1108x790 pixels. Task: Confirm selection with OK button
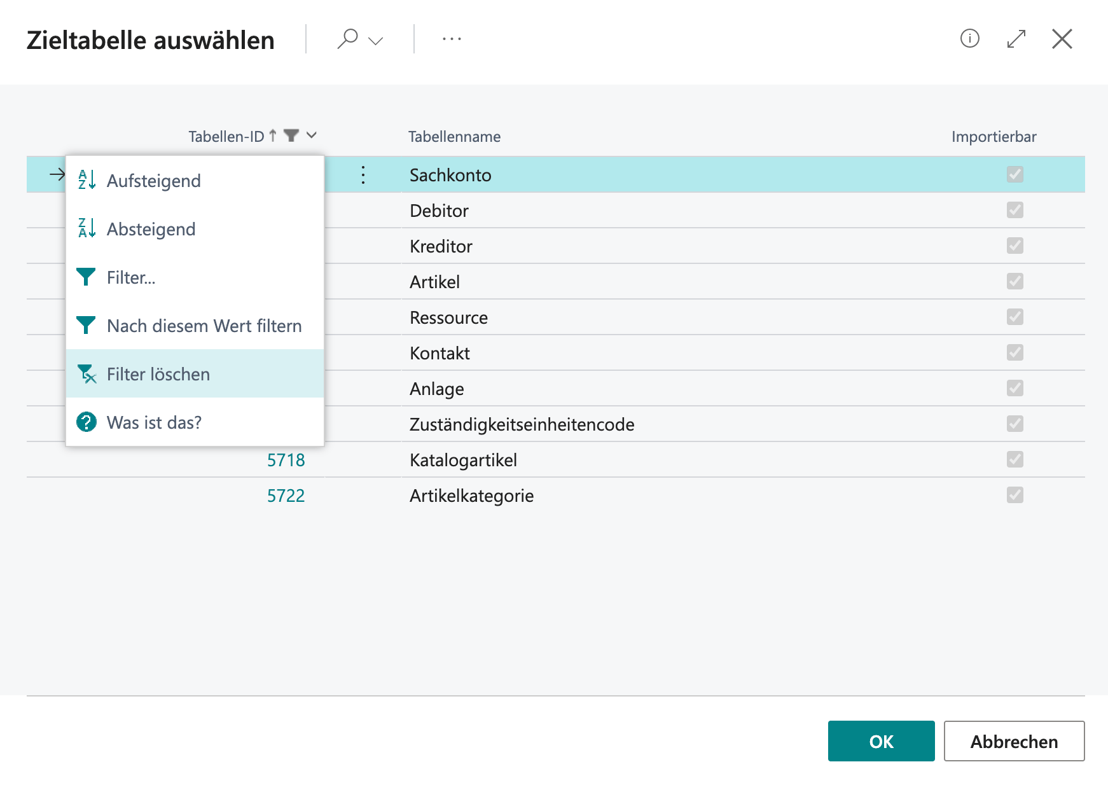[881, 741]
